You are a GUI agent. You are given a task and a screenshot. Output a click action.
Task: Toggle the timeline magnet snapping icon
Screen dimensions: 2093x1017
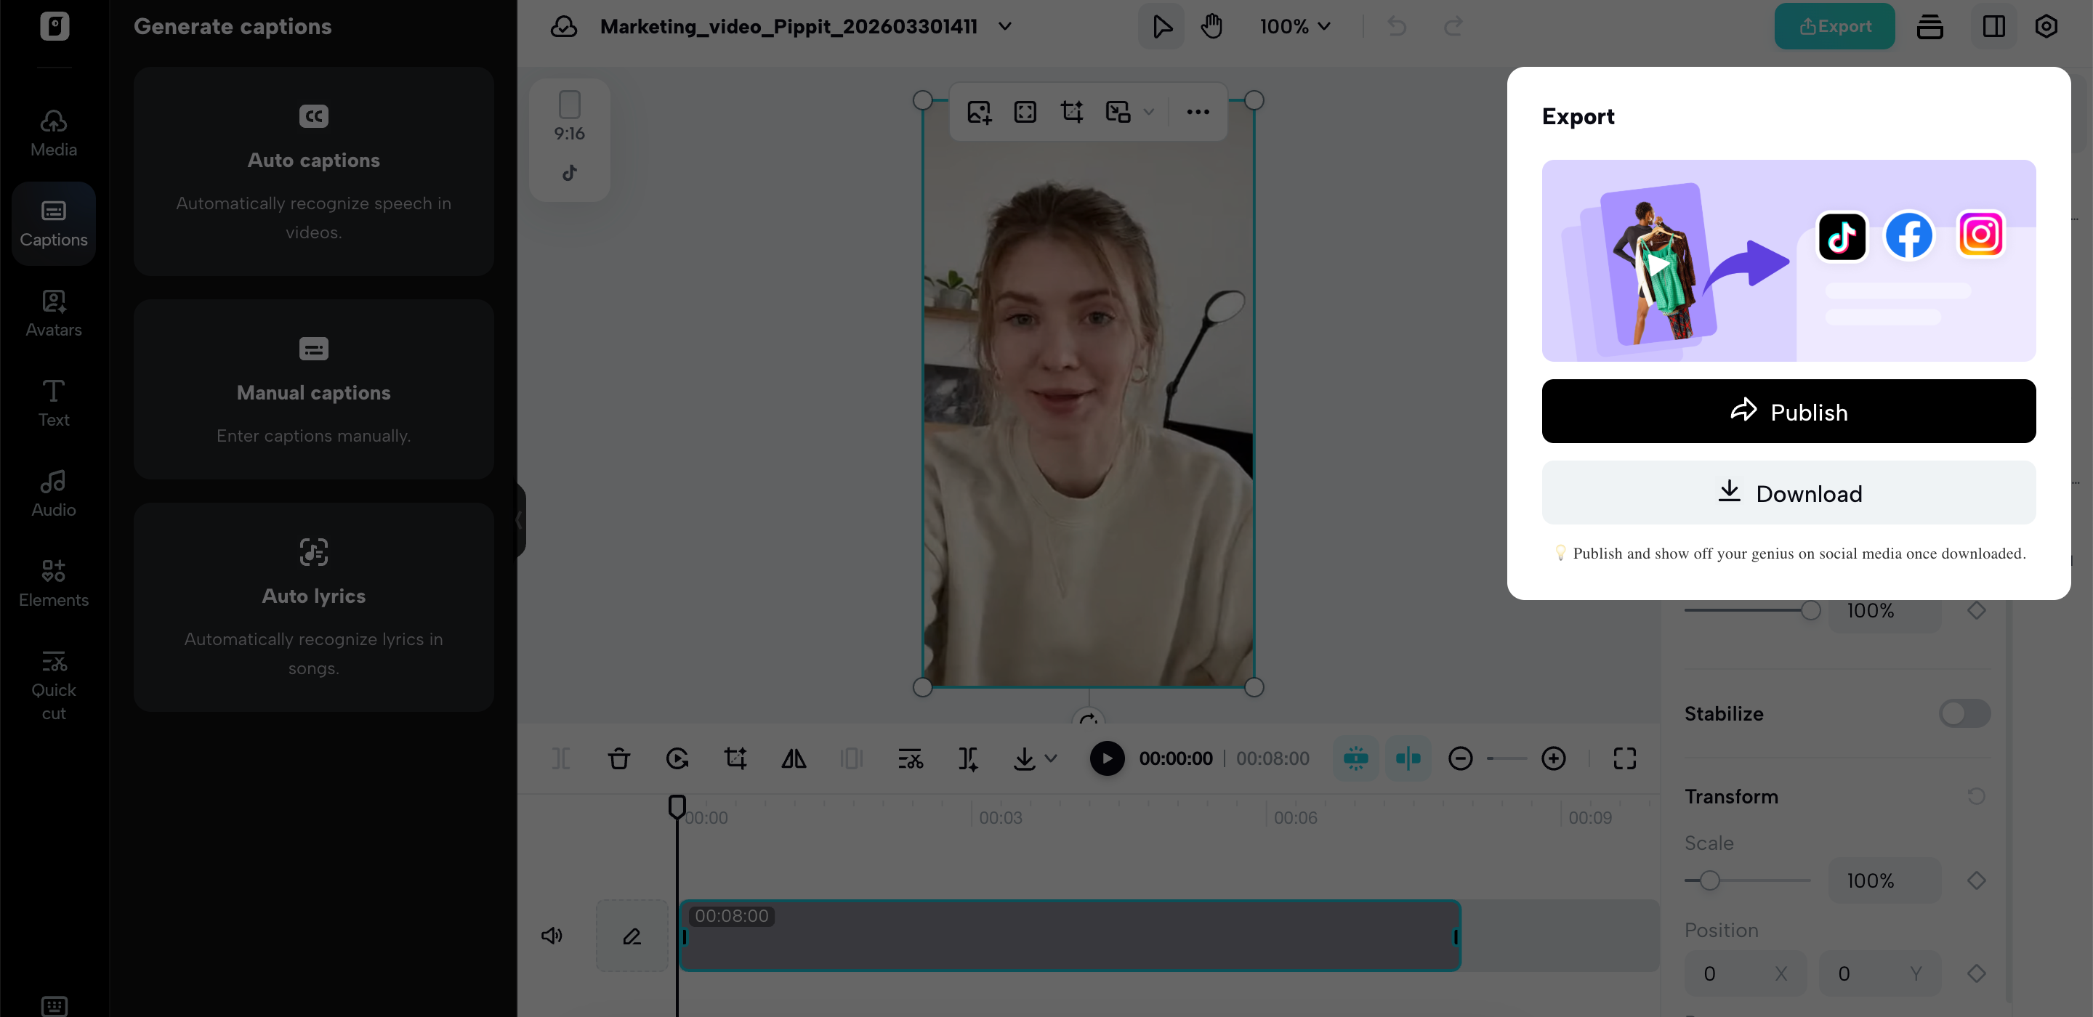(x=1355, y=758)
